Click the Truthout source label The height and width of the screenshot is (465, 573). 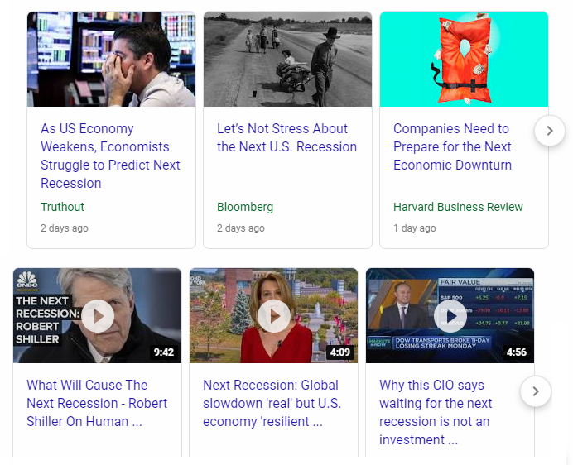pyautogui.click(x=62, y=207)
